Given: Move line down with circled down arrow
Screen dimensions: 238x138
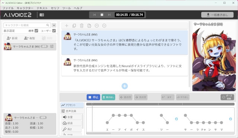Looking at the screenshot, I should pyautogui.click(x=104, y=26).
